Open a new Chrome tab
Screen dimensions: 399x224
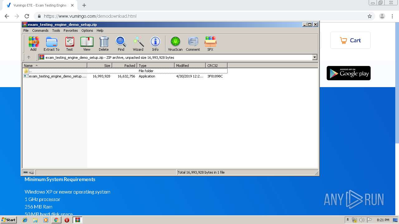coord(84,5)
